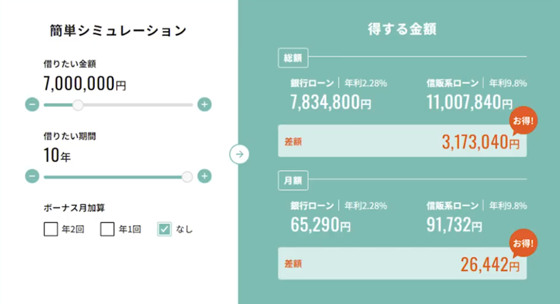Select the 総額 section label
560x304 pixels.
293,58
